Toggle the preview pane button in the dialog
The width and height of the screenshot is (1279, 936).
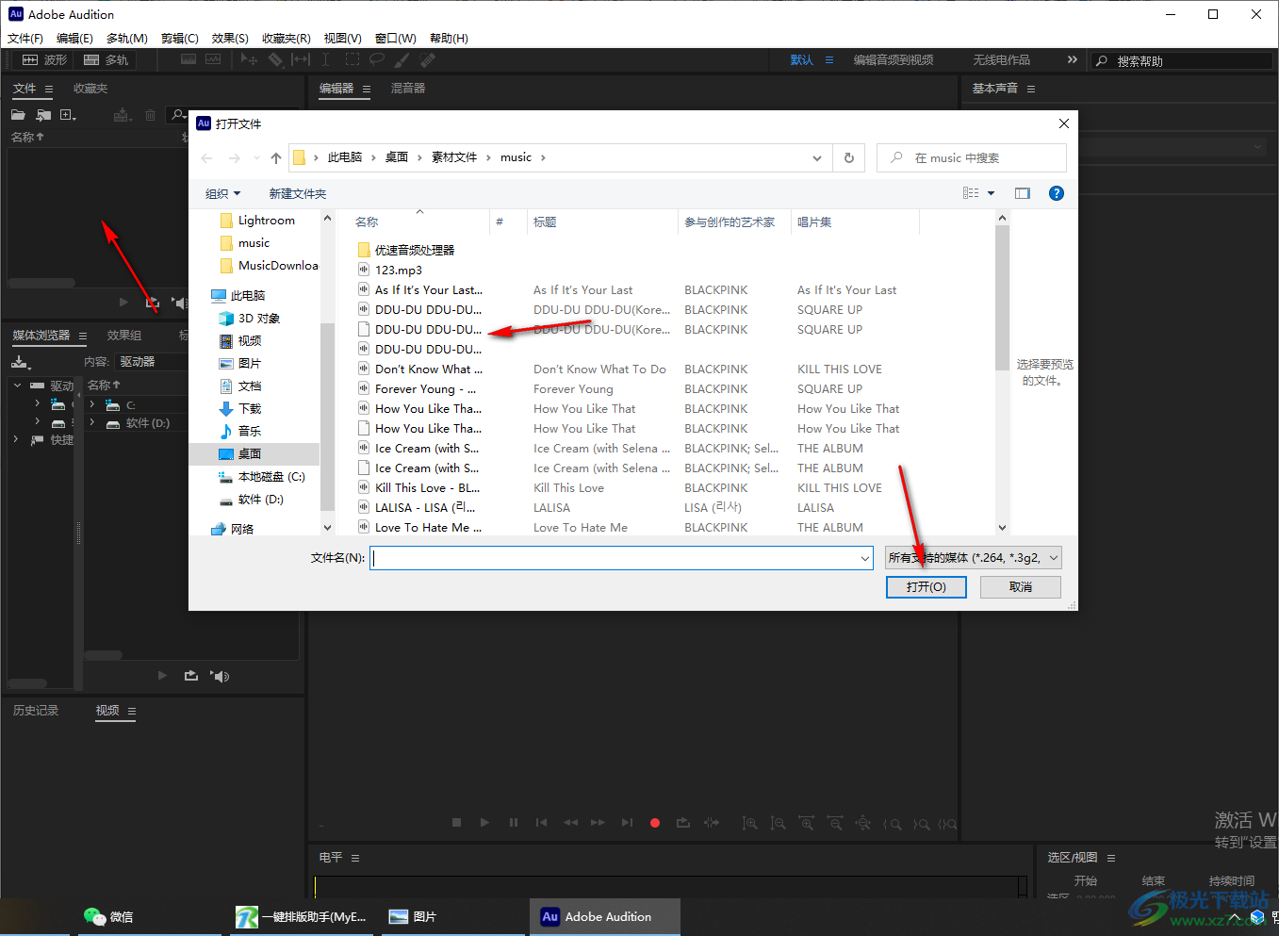coord(1023,193)
